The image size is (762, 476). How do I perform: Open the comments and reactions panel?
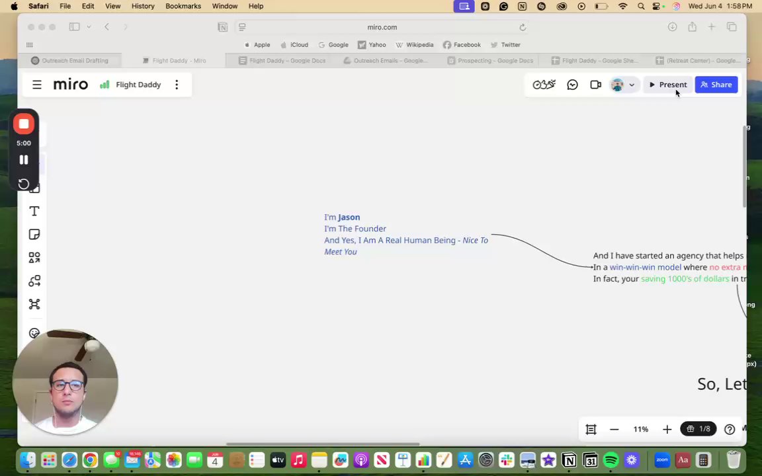572,85
